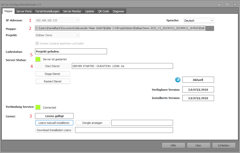Maximize the Server Konfigurationskonsole window

coord(227,5)
